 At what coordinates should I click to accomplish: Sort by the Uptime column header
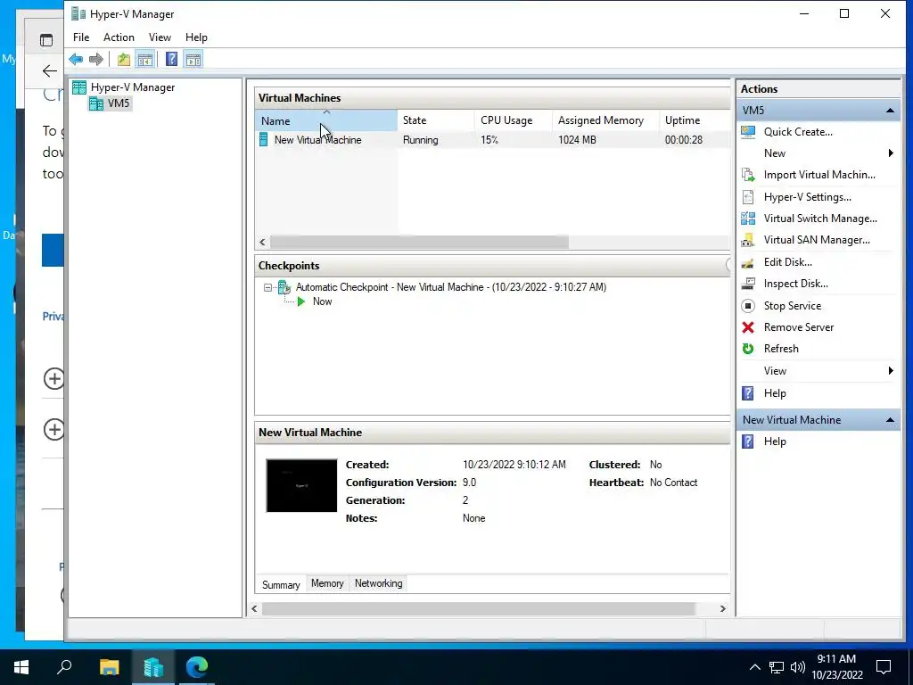click(695, 120)
